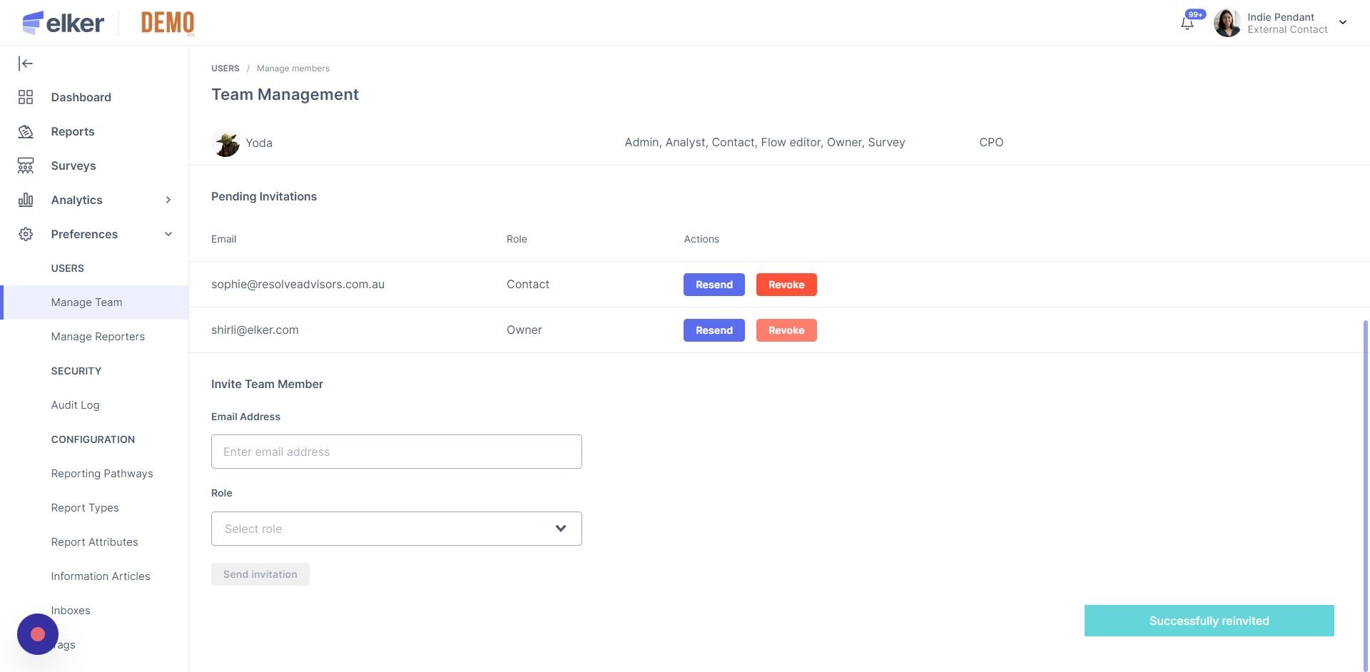Click the Email Address input field
Viewport: 1370px width, 672px height.
click(x=396, y=452)
